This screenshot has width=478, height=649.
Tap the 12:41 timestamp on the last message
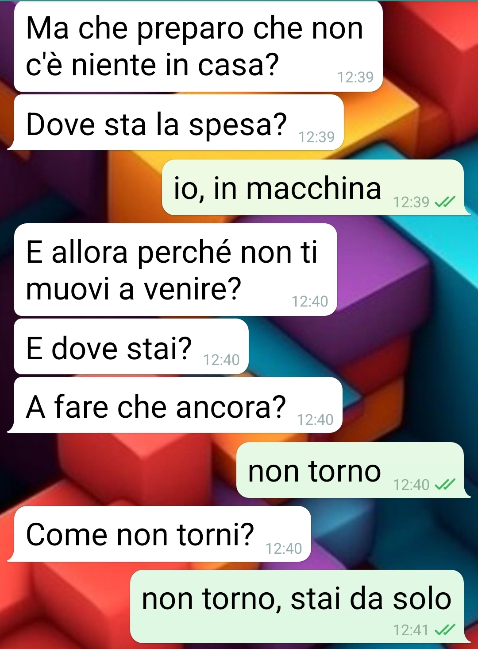(411, 630)
